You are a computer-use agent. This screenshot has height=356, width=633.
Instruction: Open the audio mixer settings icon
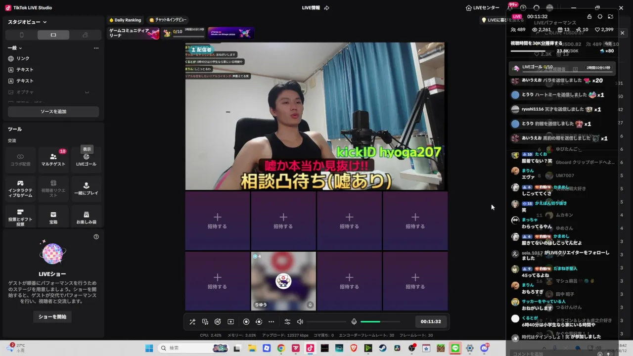(x=287, y=322)
